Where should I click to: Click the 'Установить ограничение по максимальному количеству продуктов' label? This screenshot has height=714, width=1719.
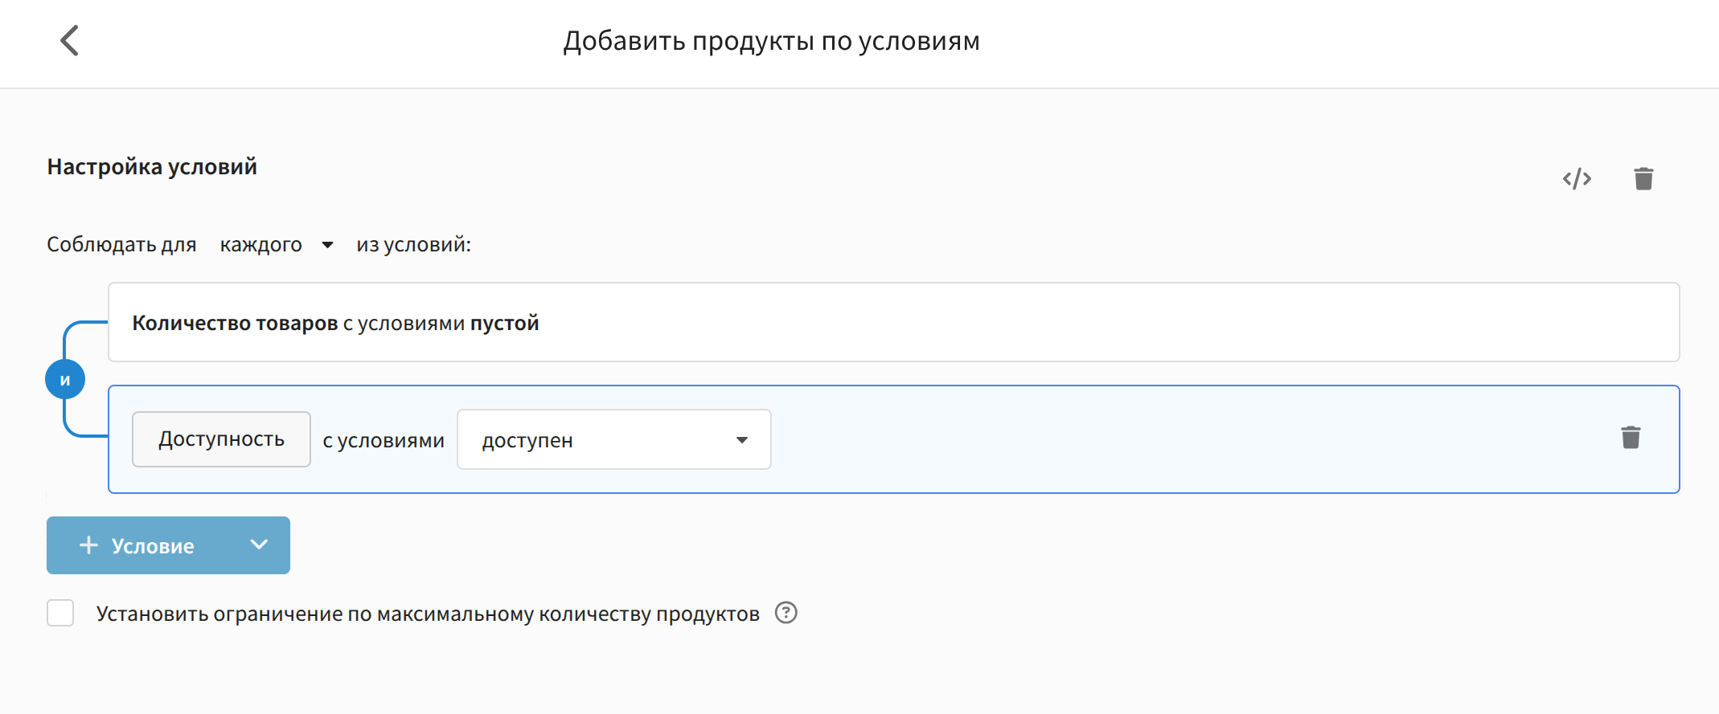[x=428, y=614]
